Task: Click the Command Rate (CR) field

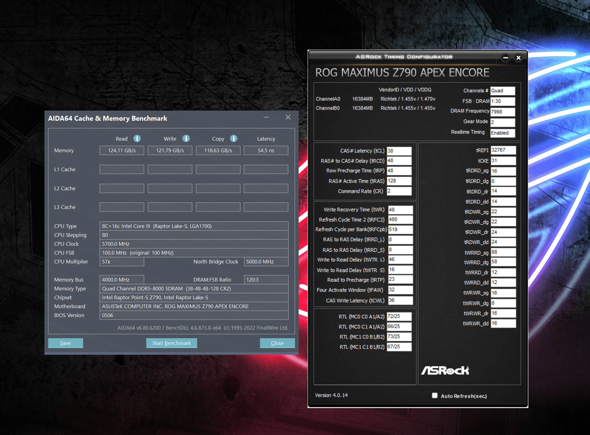Action: tap(399, 191)
